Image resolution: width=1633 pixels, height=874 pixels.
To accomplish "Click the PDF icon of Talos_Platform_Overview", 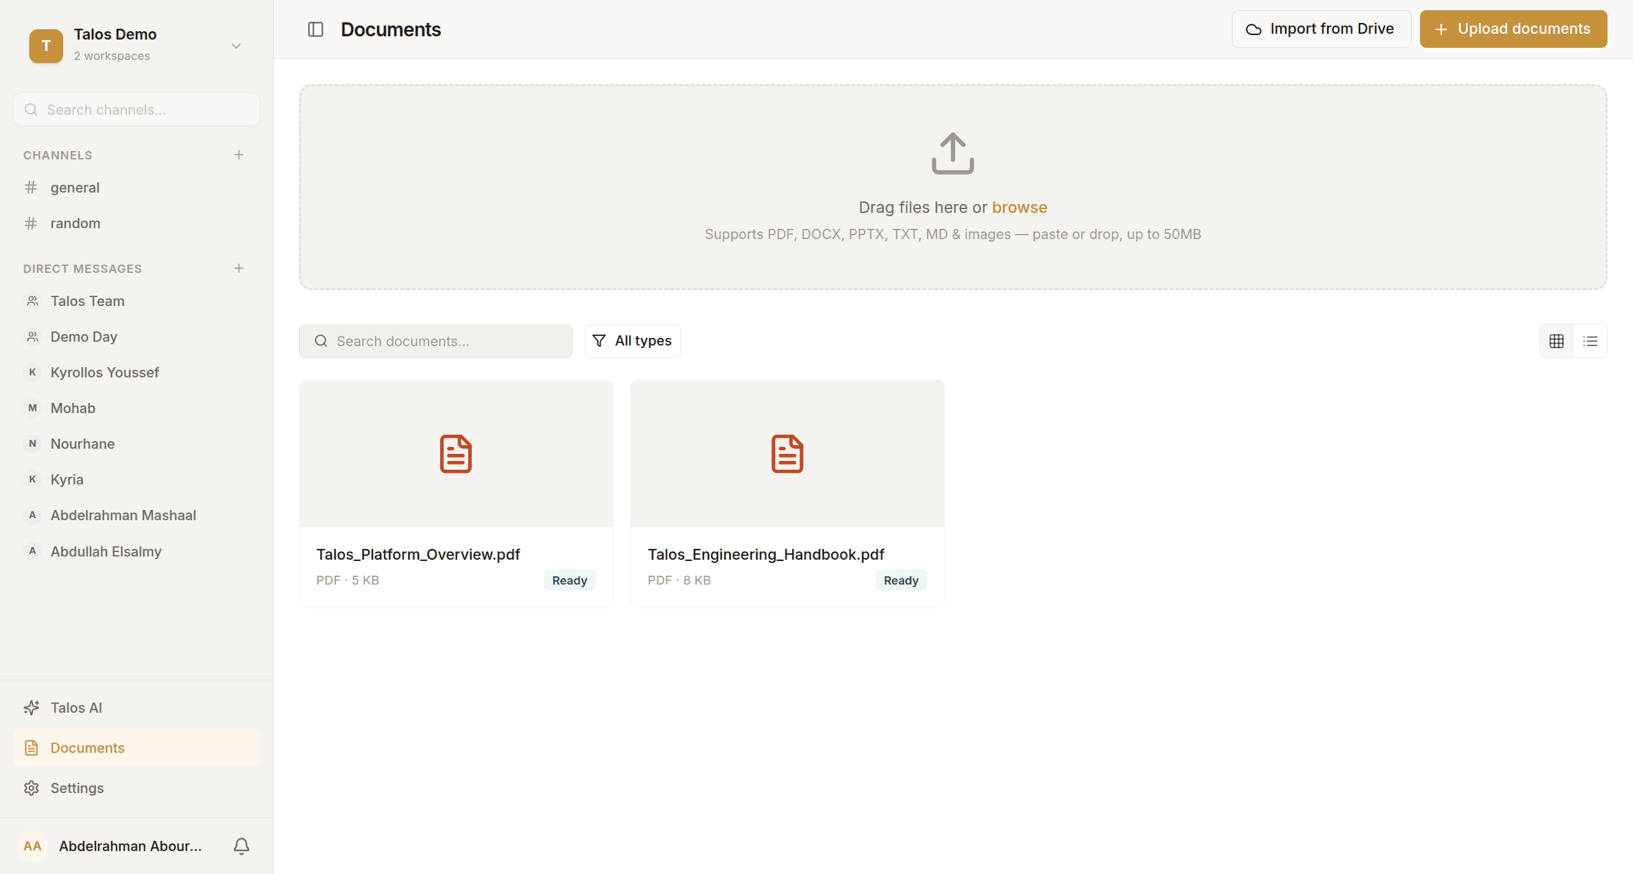I will (456, 454).
